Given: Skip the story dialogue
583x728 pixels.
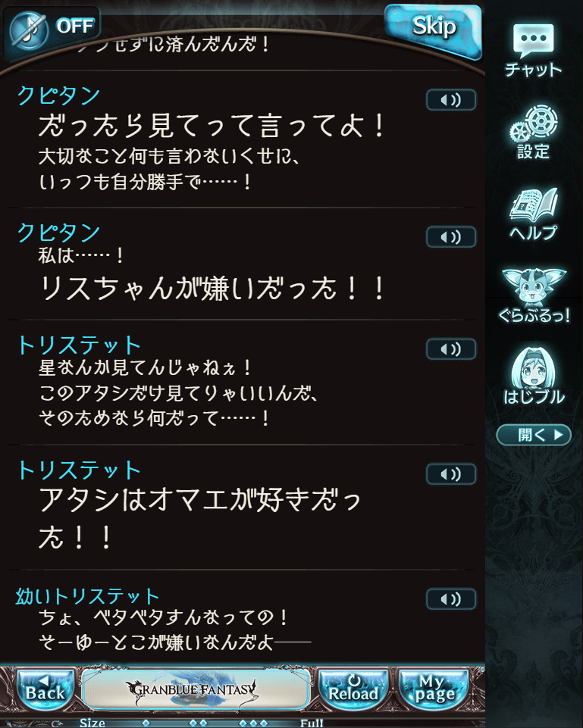Looking at the screenshot, I should tap(433, 30).
